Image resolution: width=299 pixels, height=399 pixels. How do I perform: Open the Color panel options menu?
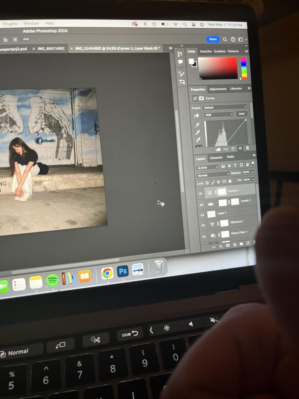pyautogui.click(x=246, y=51)
